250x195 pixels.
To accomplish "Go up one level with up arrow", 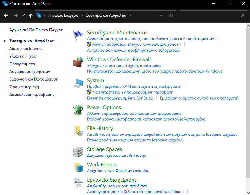I will 31,15.
